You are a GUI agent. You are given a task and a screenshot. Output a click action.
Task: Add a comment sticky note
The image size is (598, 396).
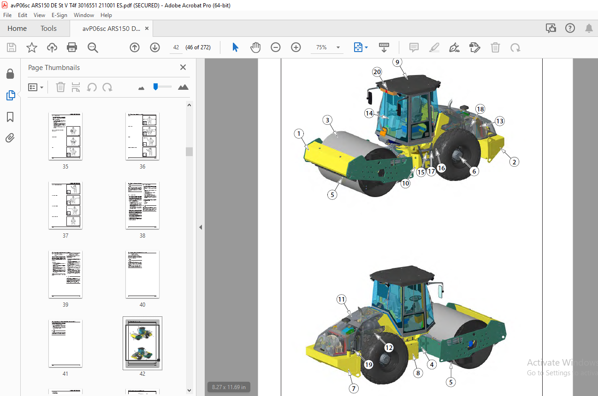(x=414, y=47)
